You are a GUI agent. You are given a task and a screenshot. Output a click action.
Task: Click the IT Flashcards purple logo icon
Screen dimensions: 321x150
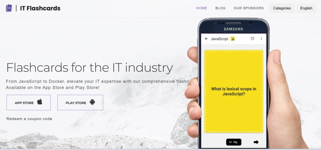9,8
